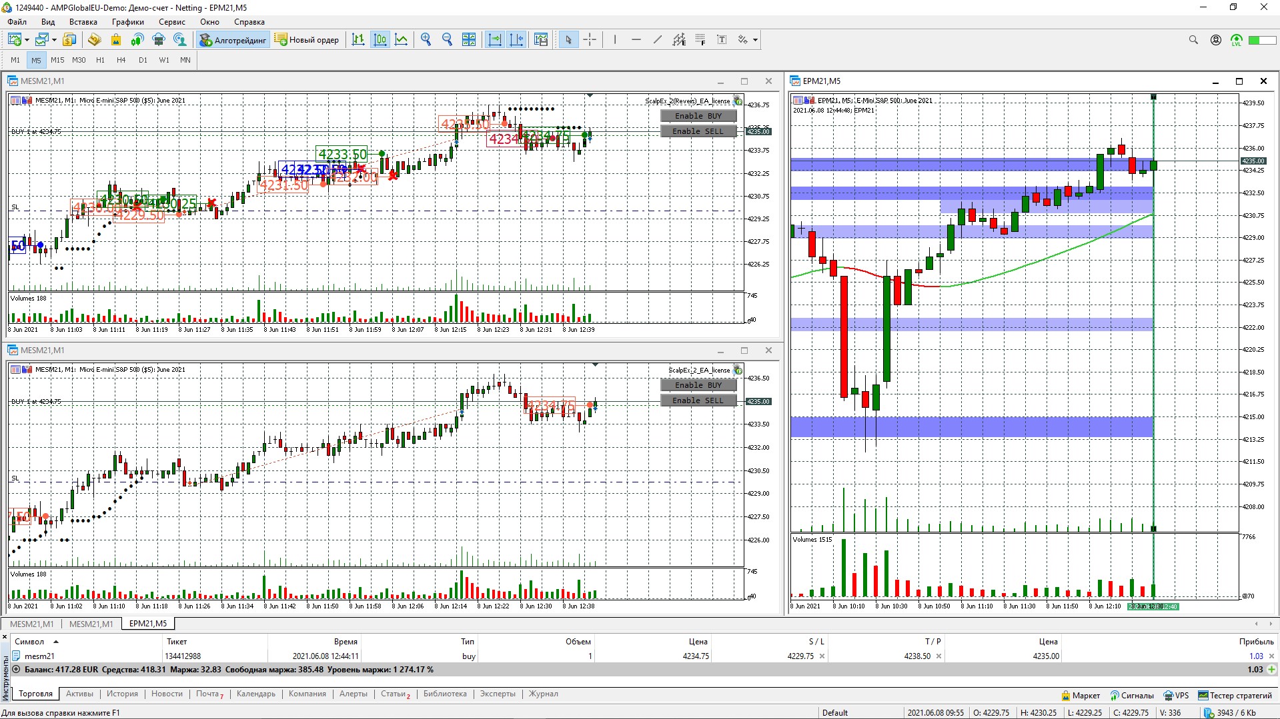The height and width of the screenshot is (719, 1280).
Task: Open chart templates save icon
Action: pyautogui.click(x=541, y=40)
